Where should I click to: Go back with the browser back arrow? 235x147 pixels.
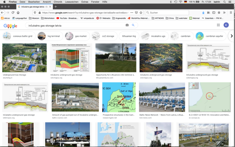pos(2,13)
